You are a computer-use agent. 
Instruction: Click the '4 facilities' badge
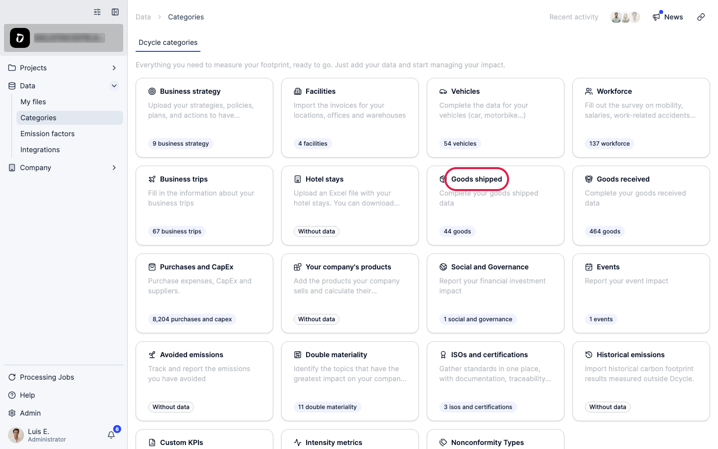(313, 144)
